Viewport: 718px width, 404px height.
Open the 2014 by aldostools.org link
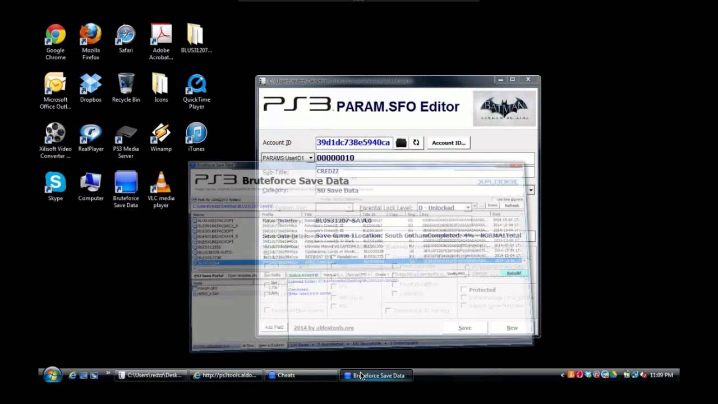click(324, 328)
